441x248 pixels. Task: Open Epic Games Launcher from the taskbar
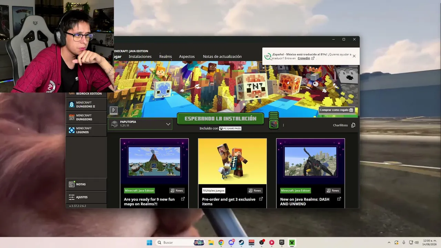tap(281, 242)
